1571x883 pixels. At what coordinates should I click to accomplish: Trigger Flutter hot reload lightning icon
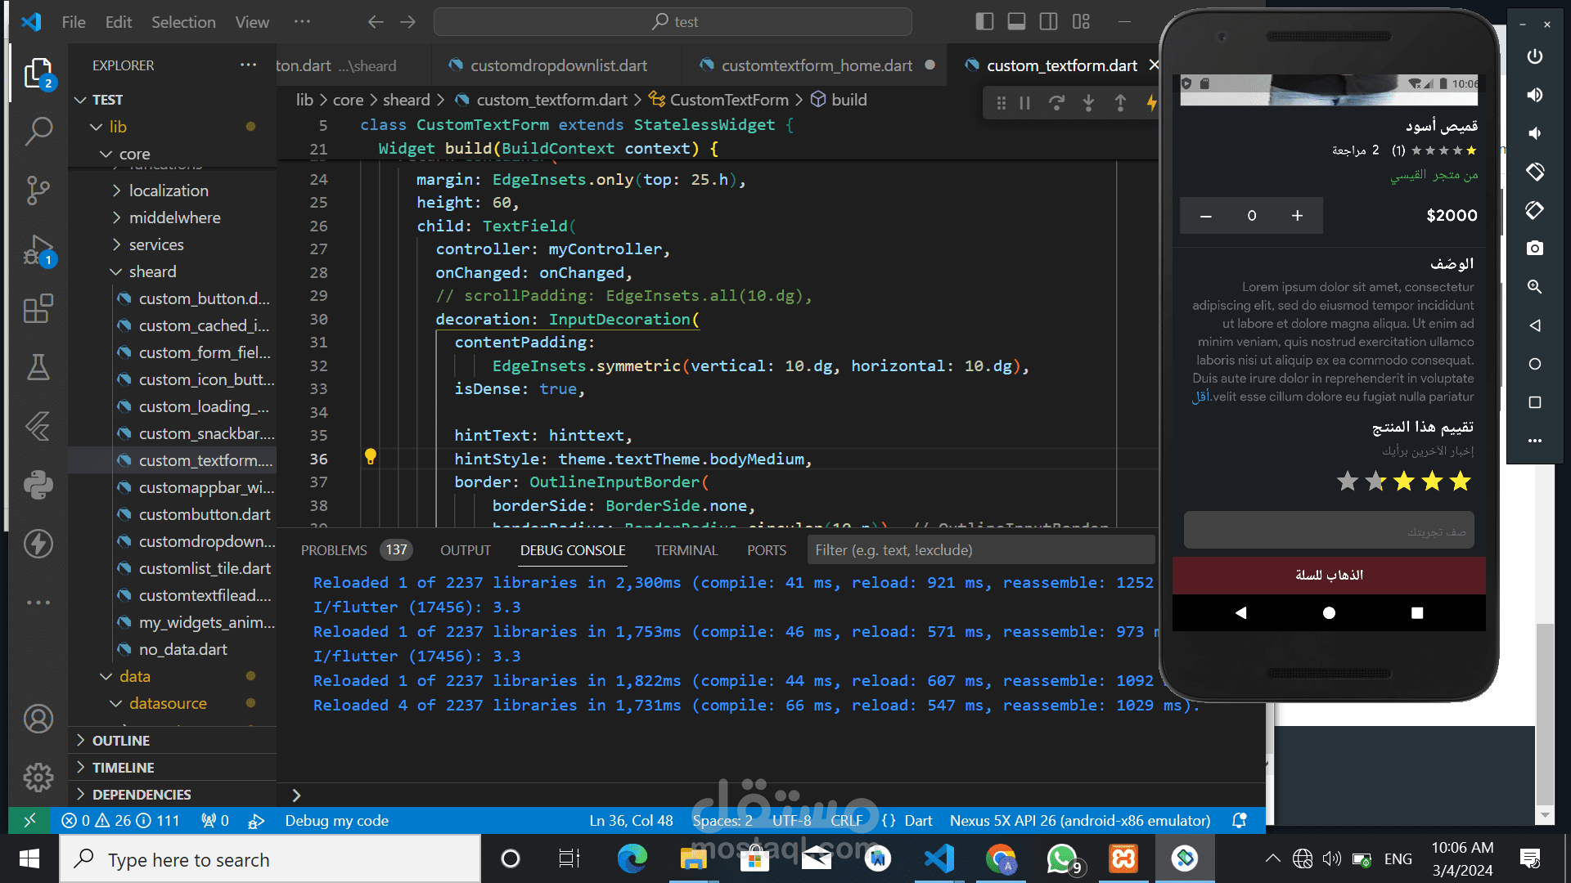tap(1151, 103)
